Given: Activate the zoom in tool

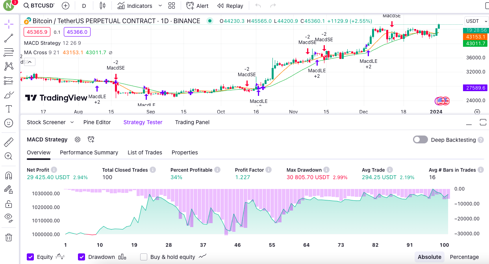Looking at the screenshot, I should [x=9, y=156].
